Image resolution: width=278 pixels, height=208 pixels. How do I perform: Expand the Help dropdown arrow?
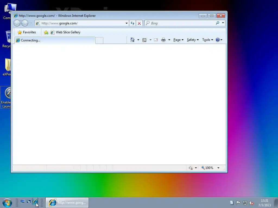[221, 40]
